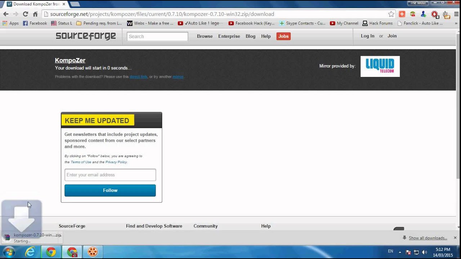Open the 5:12 PM taskbar clock
Viewport: 461px width, 259px height.
pos(443,252)
